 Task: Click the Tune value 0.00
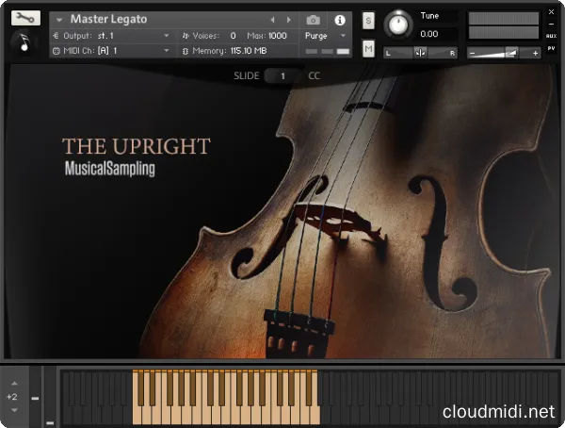tap(429, 34)
